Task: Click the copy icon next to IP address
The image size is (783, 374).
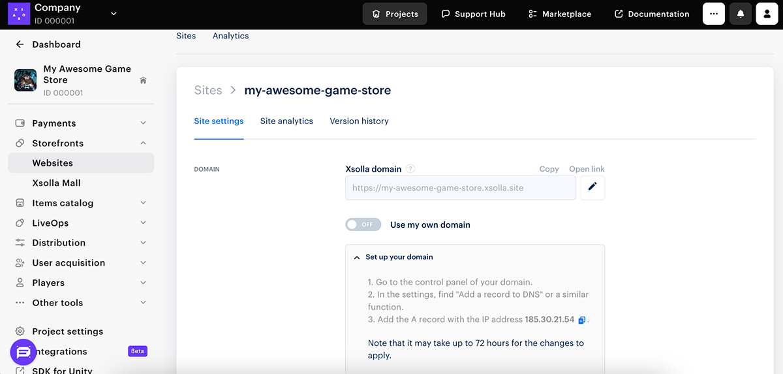Action: point(582,320)
